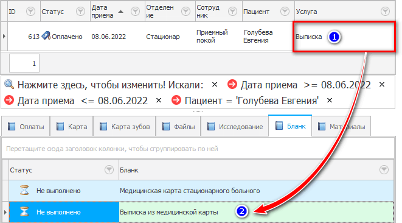Open filter for Бланк column
The width and height of the screenshot is (402, 223).
(x=384, y=169)
